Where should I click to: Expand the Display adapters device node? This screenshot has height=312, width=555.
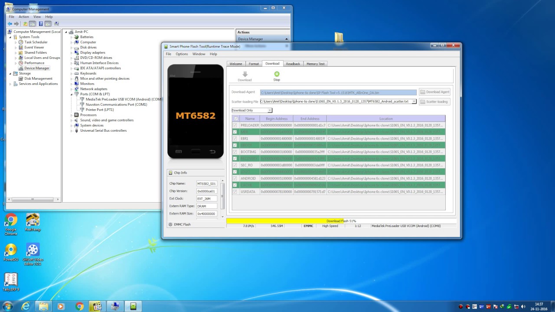pos(72,52)
